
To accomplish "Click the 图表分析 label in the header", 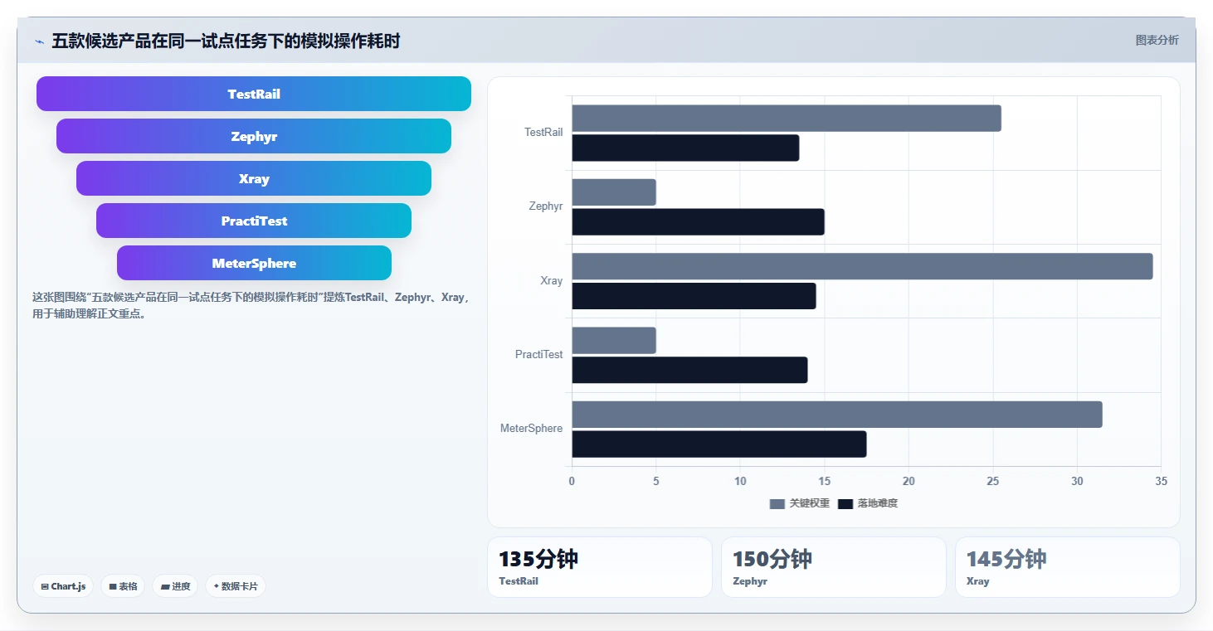I will click(x=1157, y=40).
